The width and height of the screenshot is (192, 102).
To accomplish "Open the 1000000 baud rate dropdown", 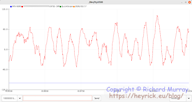I will (10, 98).
